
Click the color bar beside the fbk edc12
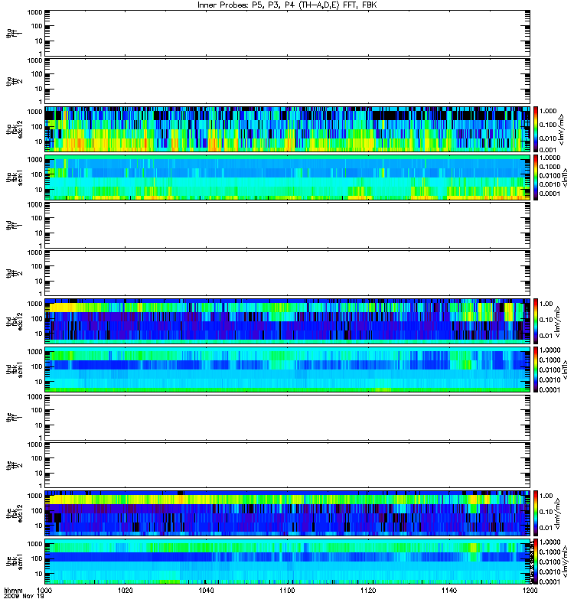pyautogui.click(x=536, y=513)
